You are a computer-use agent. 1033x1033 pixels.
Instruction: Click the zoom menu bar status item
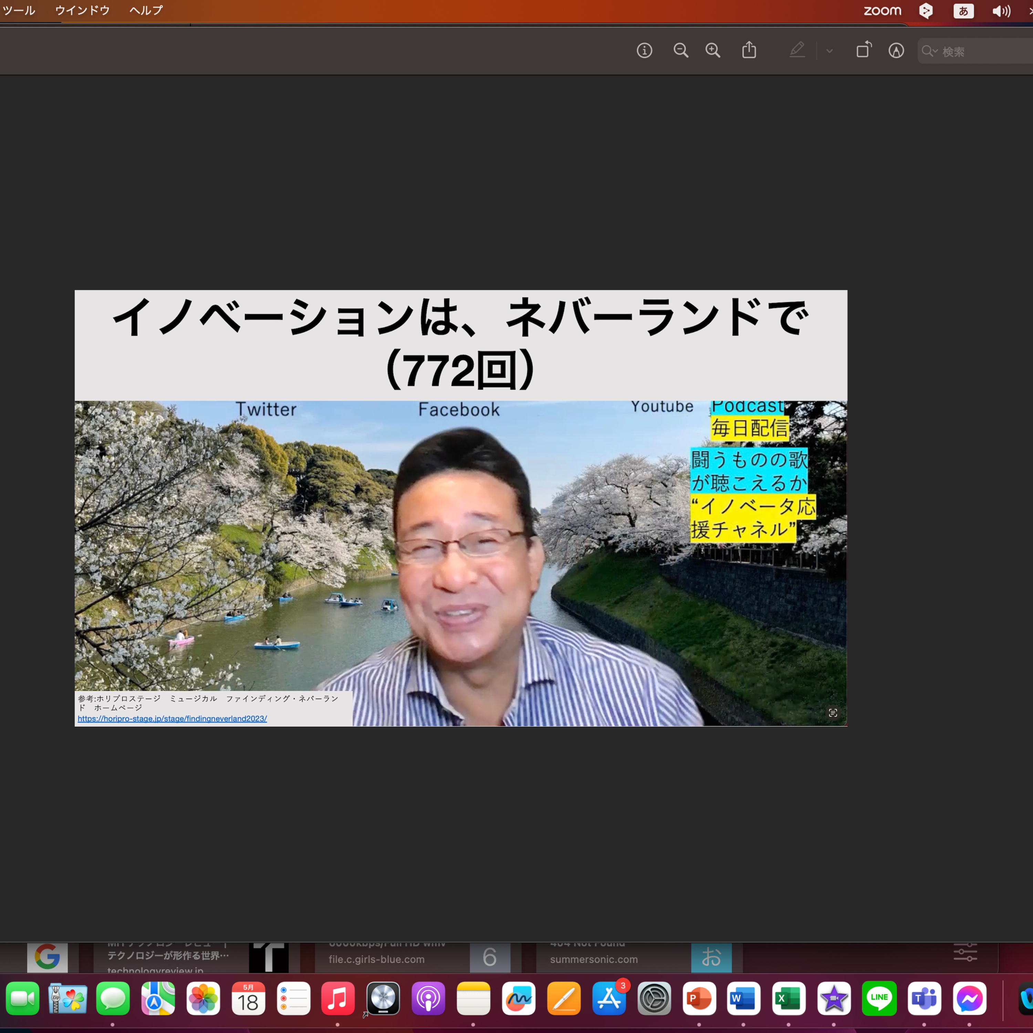pos(882,11)
